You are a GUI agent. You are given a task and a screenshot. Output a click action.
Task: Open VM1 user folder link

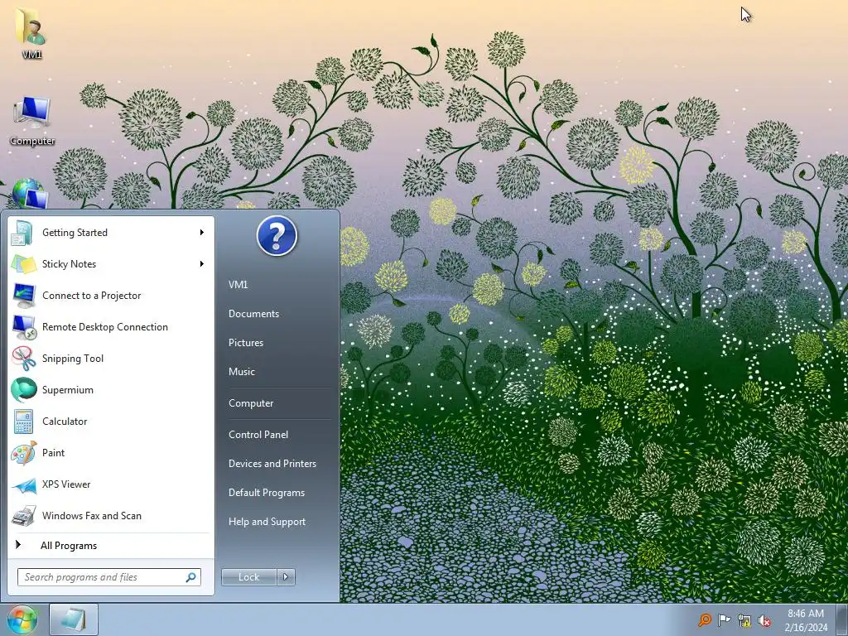point(238,285)
